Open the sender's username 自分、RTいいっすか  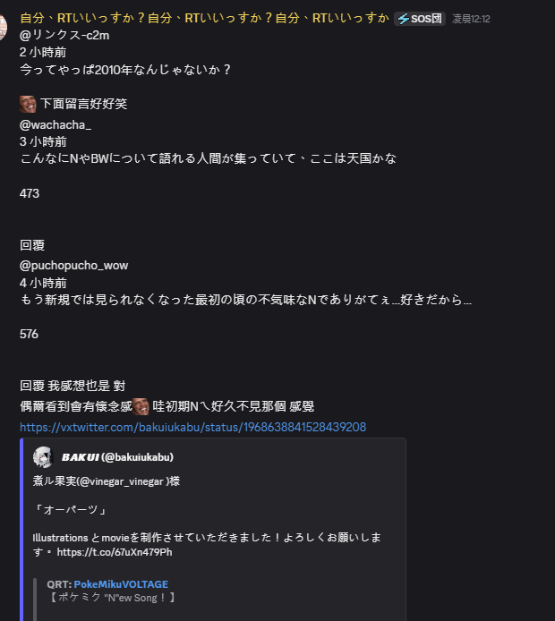point(204,18)
